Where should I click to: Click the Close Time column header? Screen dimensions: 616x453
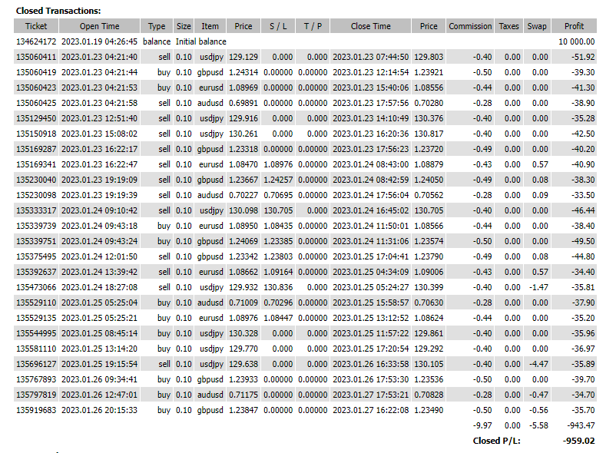370,26
